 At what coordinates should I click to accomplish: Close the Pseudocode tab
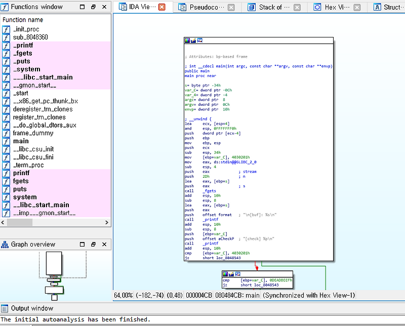point(231,7)
